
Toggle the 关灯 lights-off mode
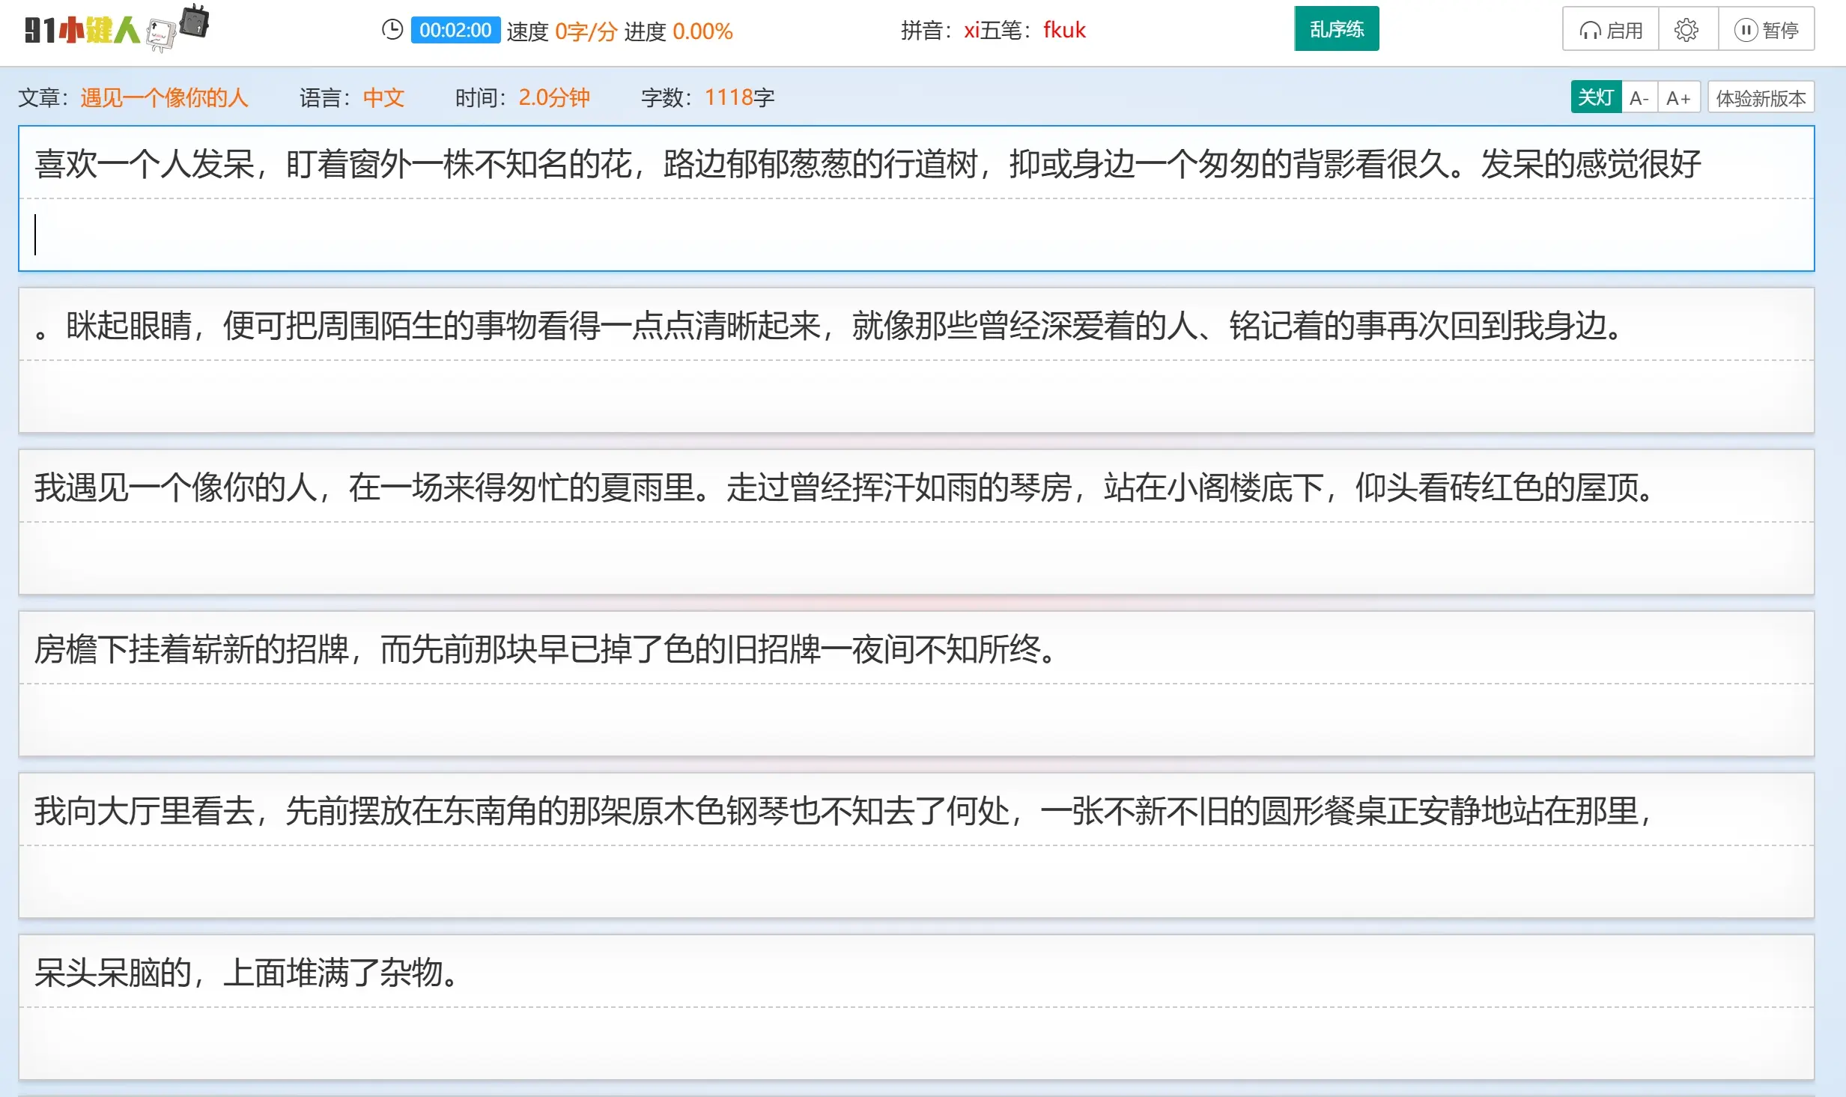1595,97
